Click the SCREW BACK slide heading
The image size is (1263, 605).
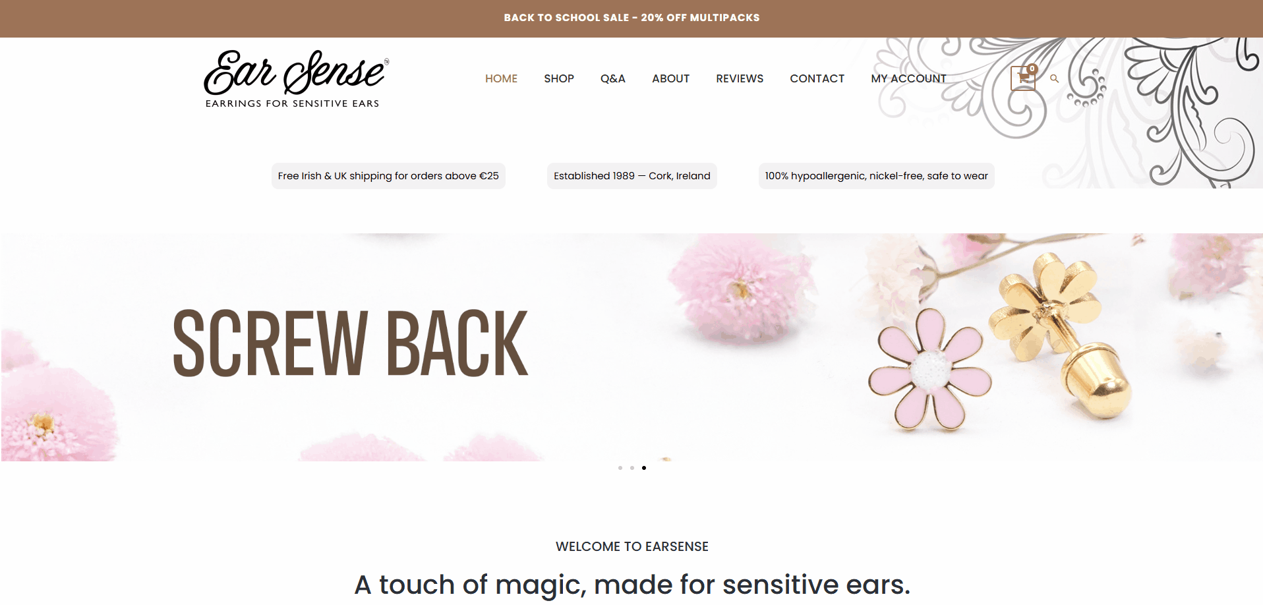tap(350, 343)
